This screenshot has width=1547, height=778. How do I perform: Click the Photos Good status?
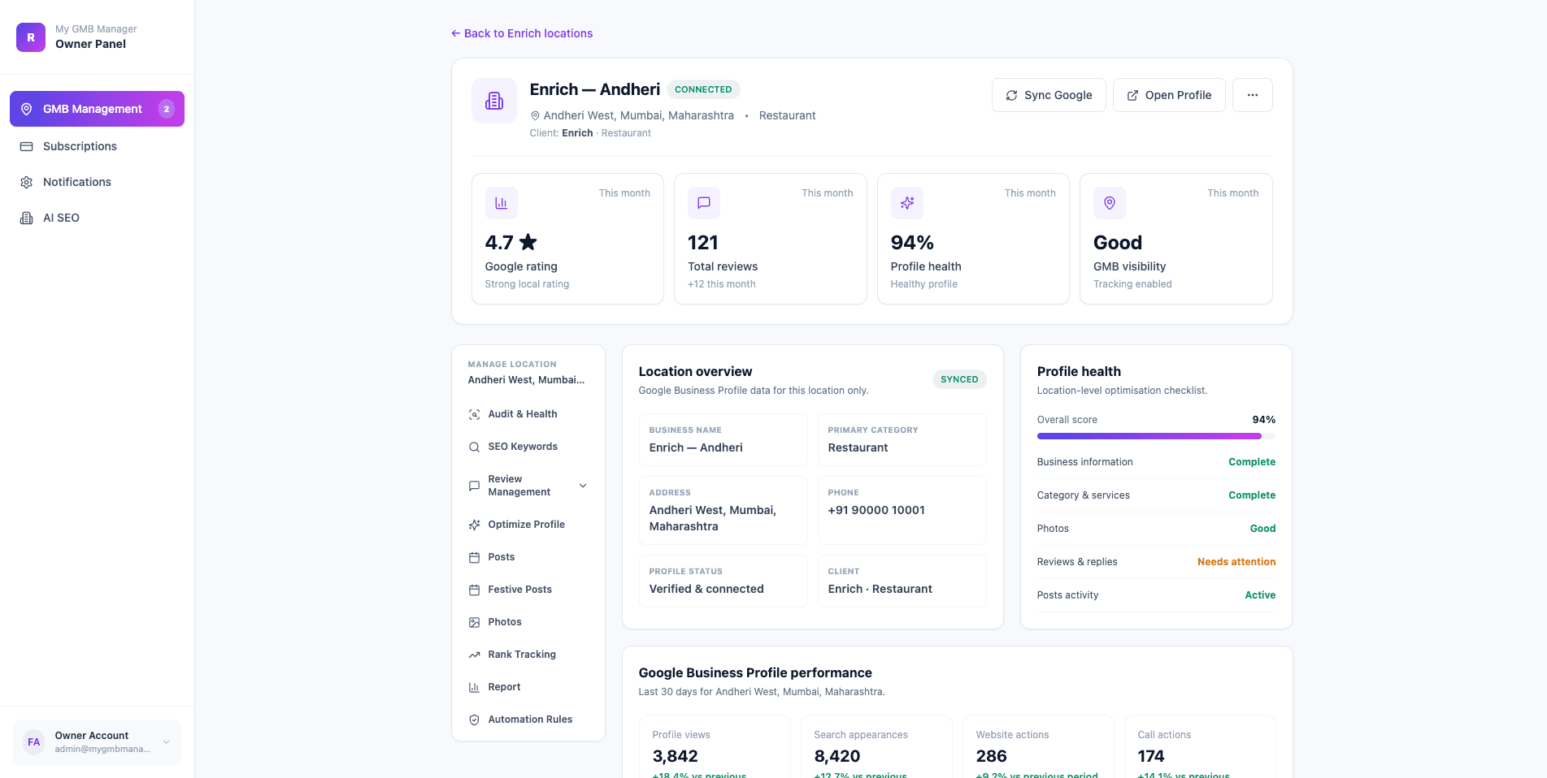[1262, 529]
